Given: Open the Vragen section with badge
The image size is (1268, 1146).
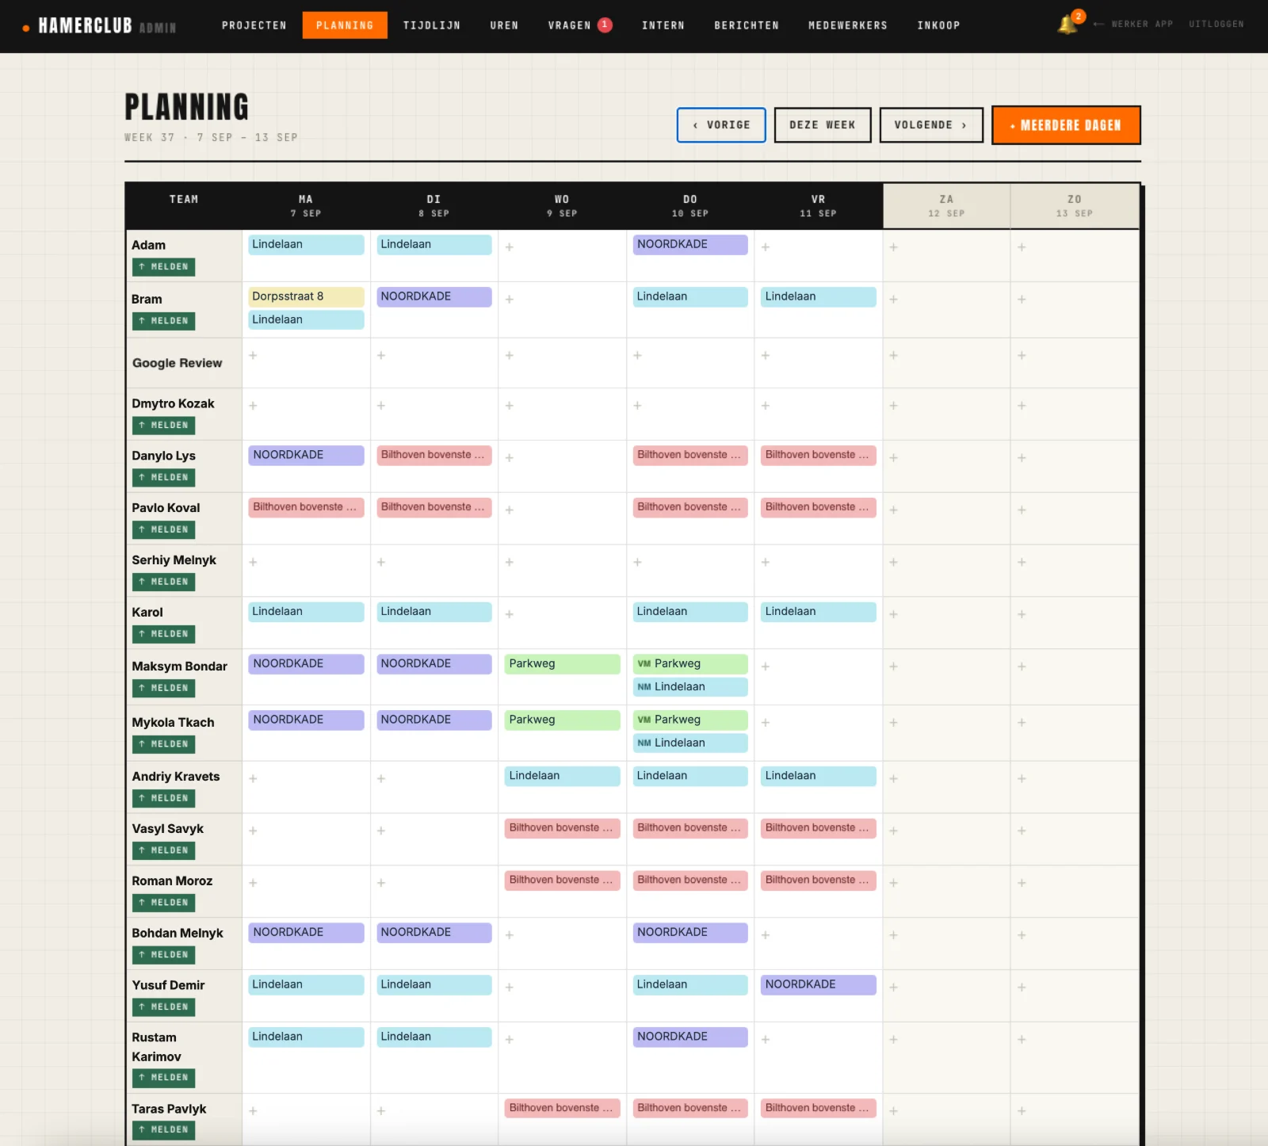Looking at the screenshot, I should pyautogui.click(x=579, y=25).
